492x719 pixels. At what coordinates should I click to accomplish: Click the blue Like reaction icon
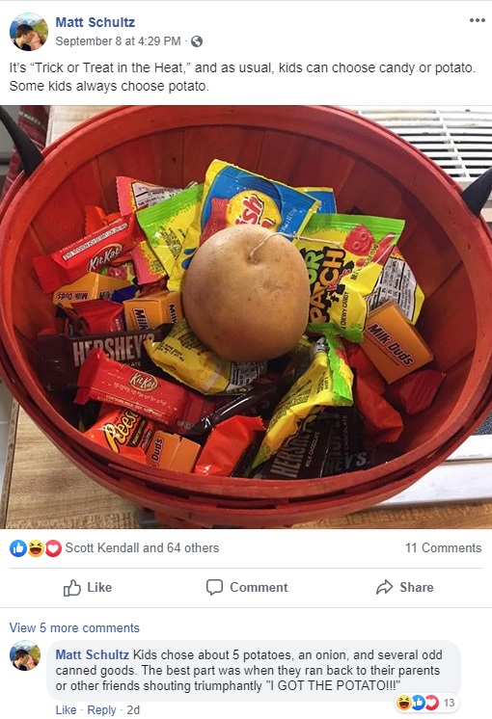[x=18, y=548]
